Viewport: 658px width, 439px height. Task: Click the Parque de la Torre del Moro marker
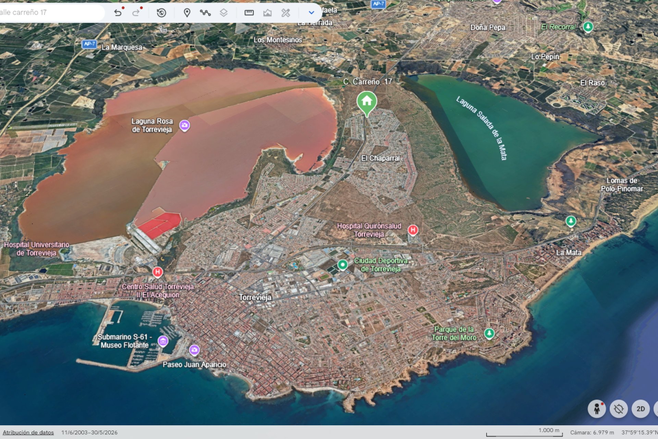489,333
